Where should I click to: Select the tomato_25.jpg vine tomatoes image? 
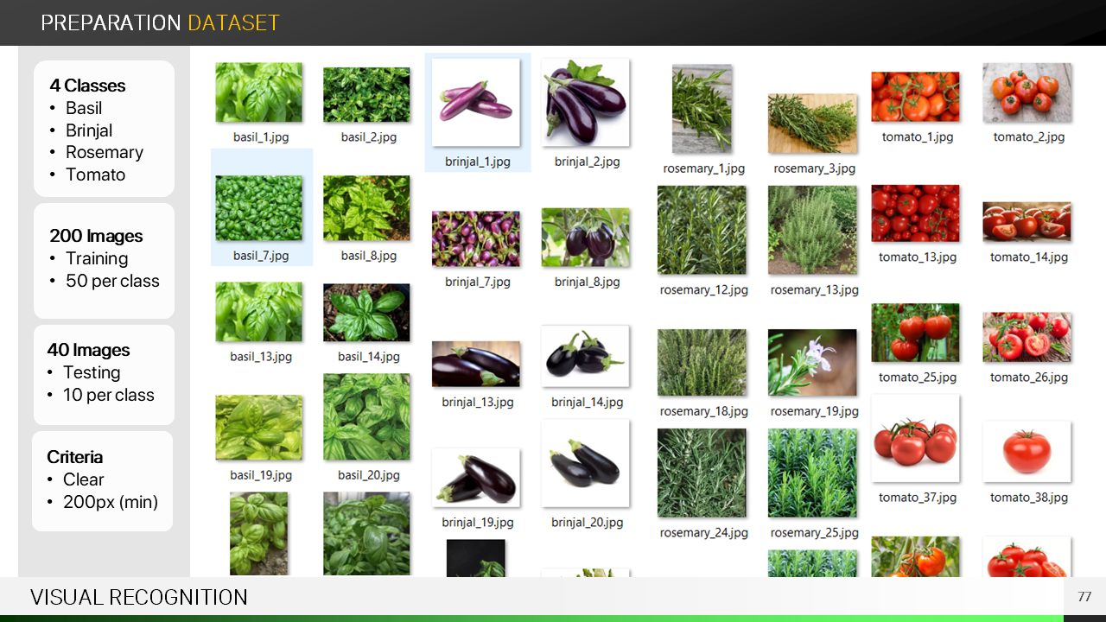click(x=915, y=332)
